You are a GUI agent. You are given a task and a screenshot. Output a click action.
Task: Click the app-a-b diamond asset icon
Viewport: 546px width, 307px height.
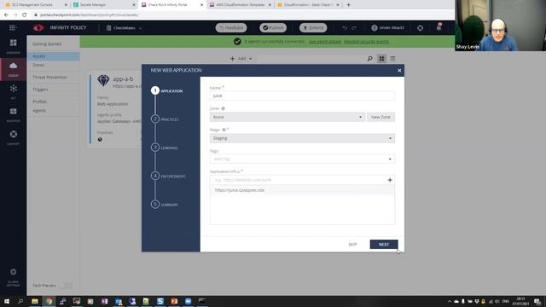coord(103,80)
